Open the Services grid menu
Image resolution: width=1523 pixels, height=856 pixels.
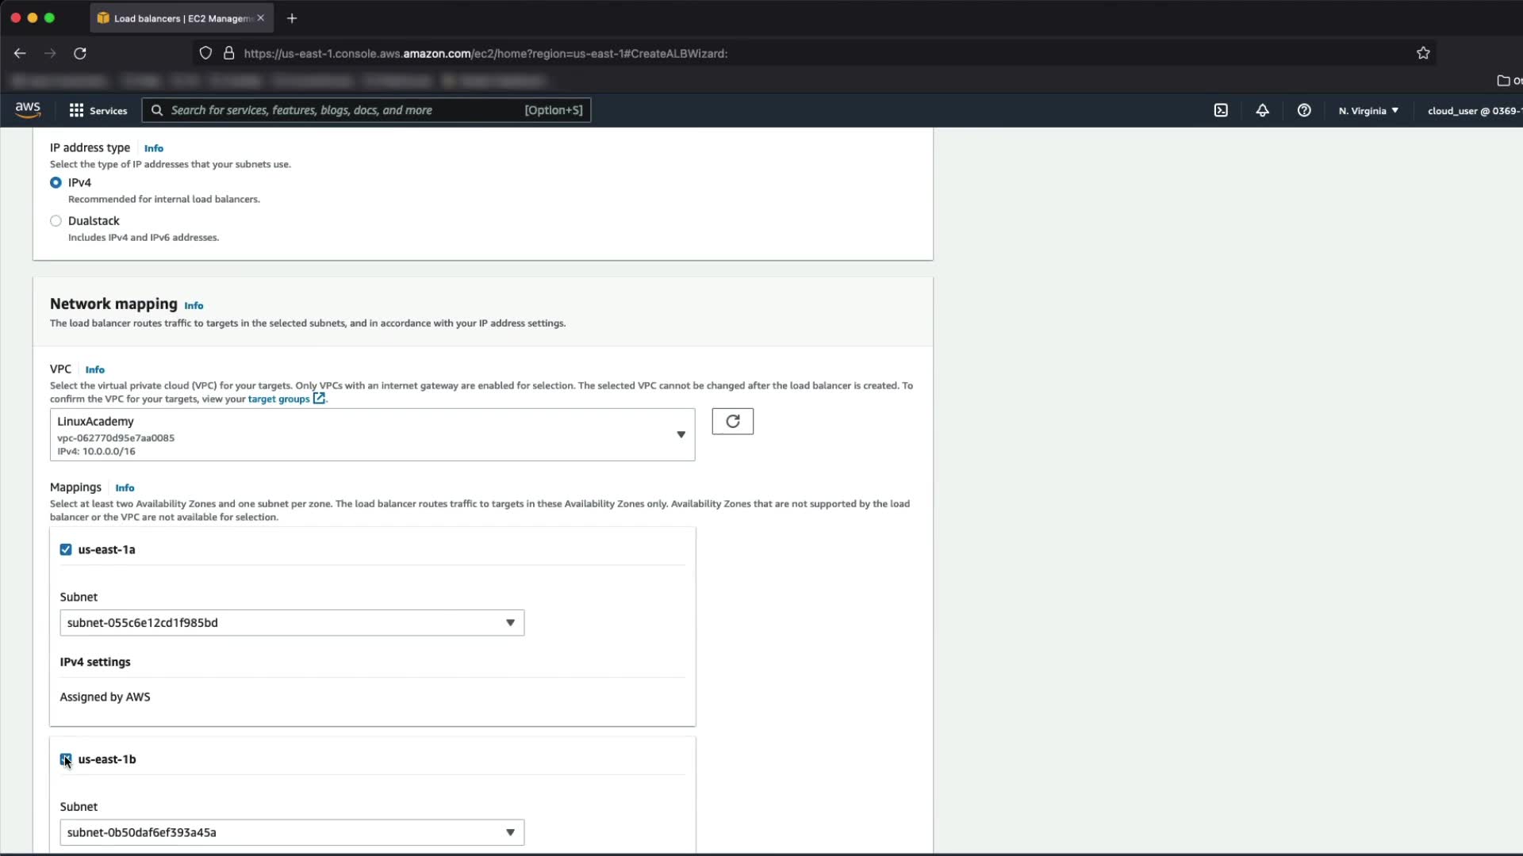[98, 110]
